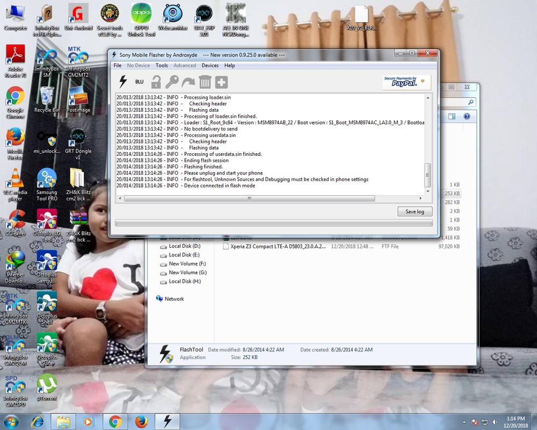The width and height of the screenshot is (537, 430).
Task: Open the Computer desktop icon
Action: click(16, 18)
